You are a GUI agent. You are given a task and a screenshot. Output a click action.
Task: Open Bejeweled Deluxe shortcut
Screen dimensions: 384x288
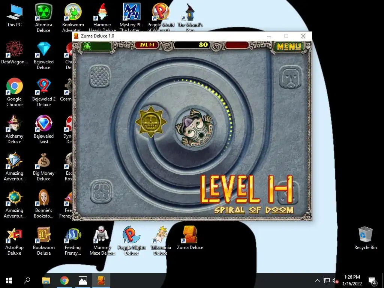click(43, 55)
